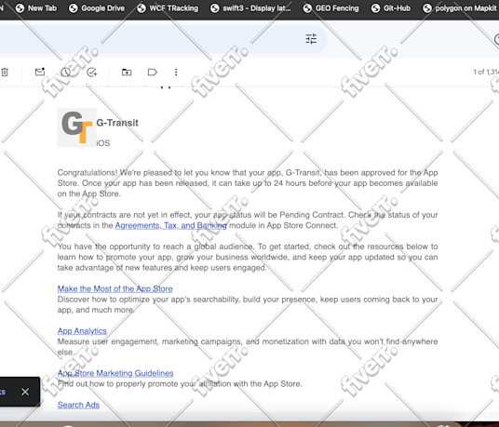Snooze this email with clock icon
Image resolution: width=499 pixels, height=427 pixels.
(66, 73)
